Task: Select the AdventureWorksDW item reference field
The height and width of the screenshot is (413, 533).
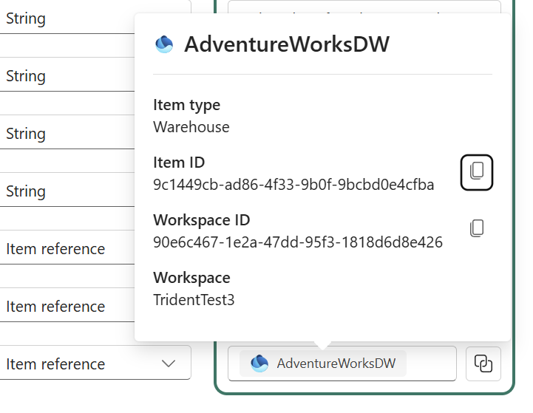Action: click(x=342, y=363)
